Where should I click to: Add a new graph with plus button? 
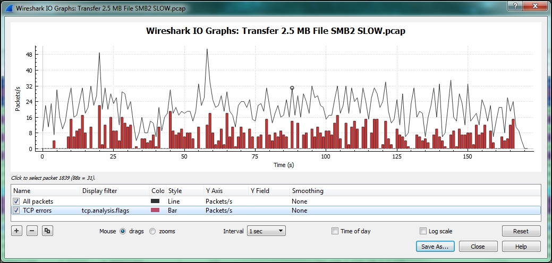pos(16,231)
